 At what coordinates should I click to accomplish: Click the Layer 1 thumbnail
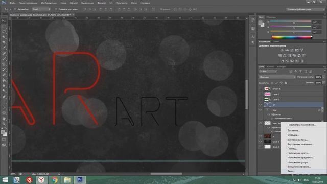pyautogui.click(x=267, y=100)
